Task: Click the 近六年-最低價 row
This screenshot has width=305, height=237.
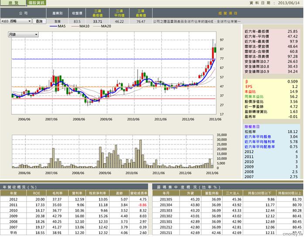Action: click(271, 31)
